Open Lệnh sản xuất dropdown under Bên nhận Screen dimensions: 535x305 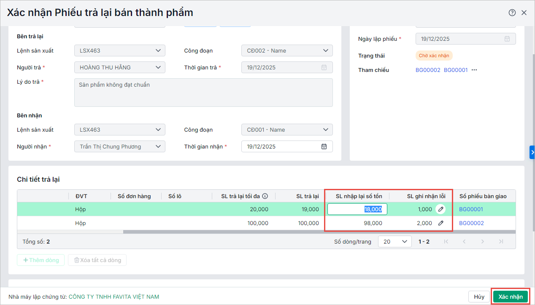120,130
